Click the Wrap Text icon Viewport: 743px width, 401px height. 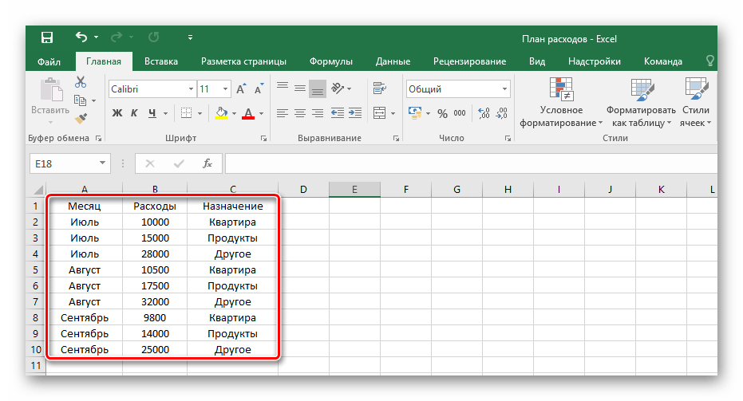point(379,89)
